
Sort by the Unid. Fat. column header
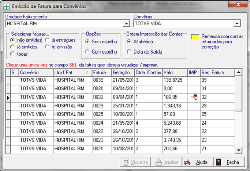(x=73, y=72)
